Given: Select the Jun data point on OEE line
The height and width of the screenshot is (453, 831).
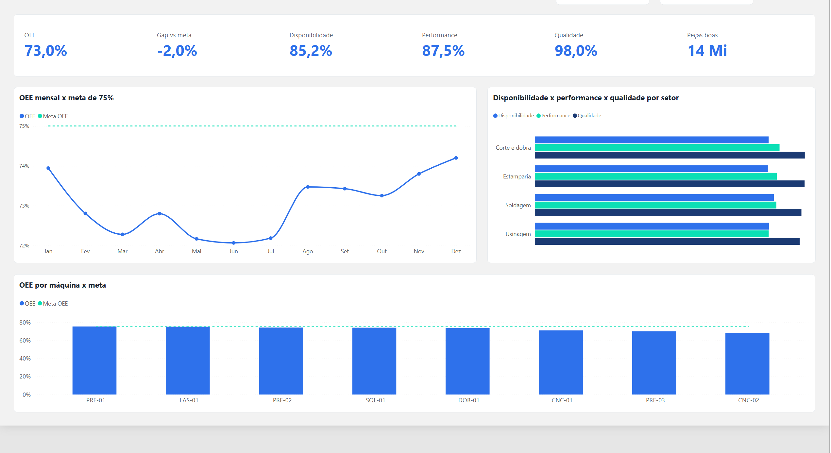Looking at the screenshot, I should 233,243.
